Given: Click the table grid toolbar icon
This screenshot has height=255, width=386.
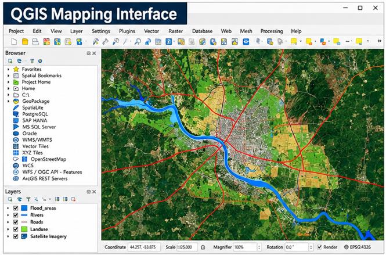Looking at the screenshot, I should pyautogui.click(x=158, y=41).
